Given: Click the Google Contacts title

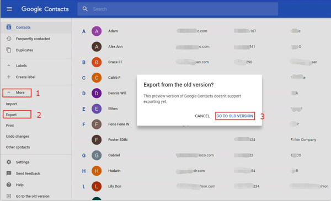Looking at the screenshot, I should (x=45, y=9).
